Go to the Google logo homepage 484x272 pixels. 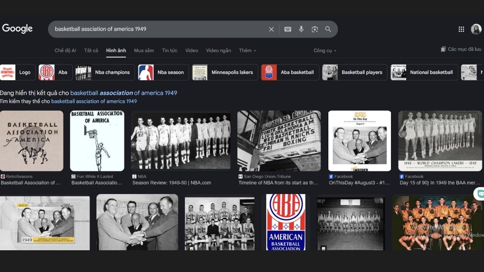pos(17,29)
